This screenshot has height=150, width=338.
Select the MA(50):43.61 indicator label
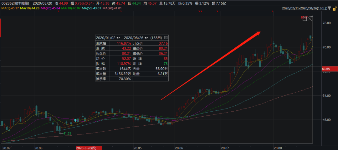click(x=91, y=8)
